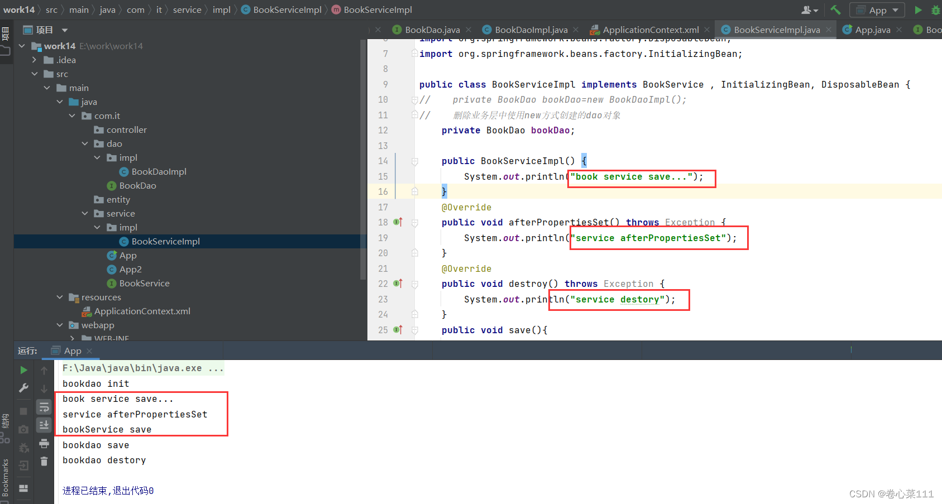Image resolution: width=942 pixels, height=504 pixels.
Task: Toggle scroll to end in console
Action: click(x=44, y=425)
